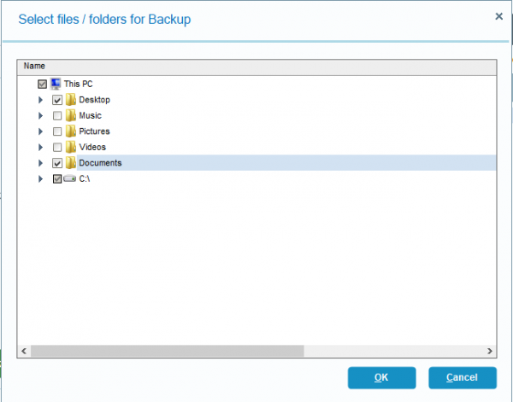This screenshot has width=513, height=402.
Task: Select the 'Music' row label
Action: coord(91,115)
